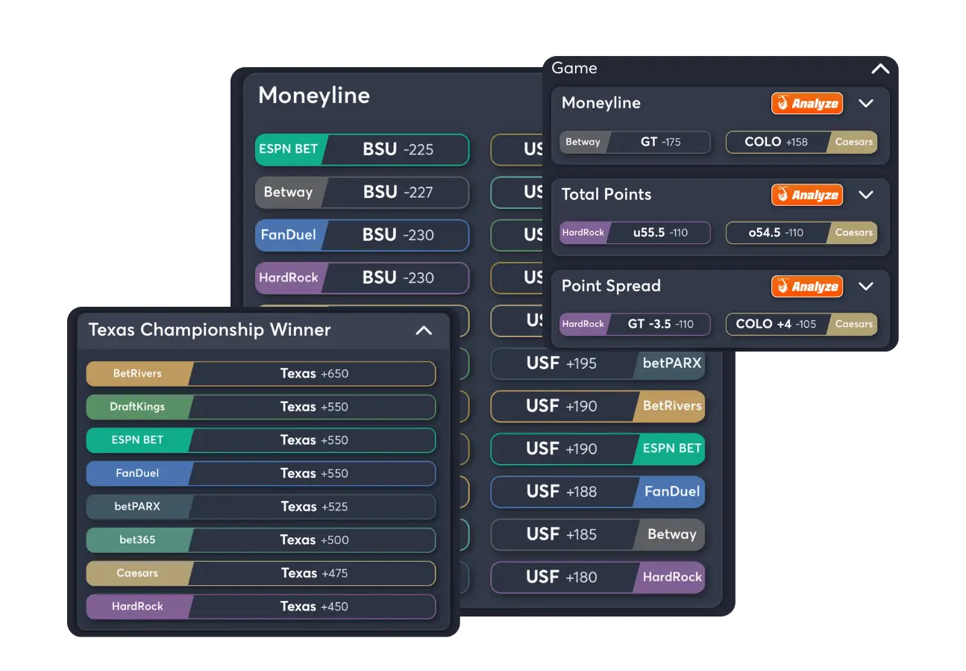Screen dimensions: 966x671
Task: Choose HardRock USF +180 odds
Action: 598,577
